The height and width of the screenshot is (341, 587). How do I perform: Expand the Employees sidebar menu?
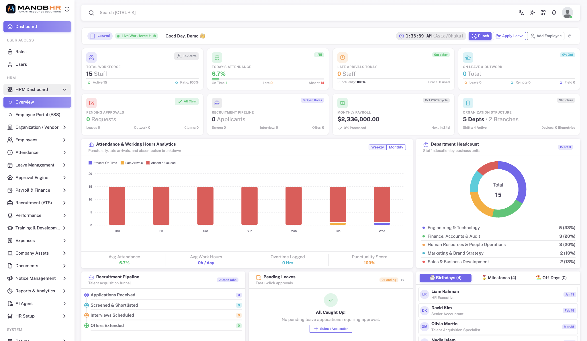coord(37,140)
